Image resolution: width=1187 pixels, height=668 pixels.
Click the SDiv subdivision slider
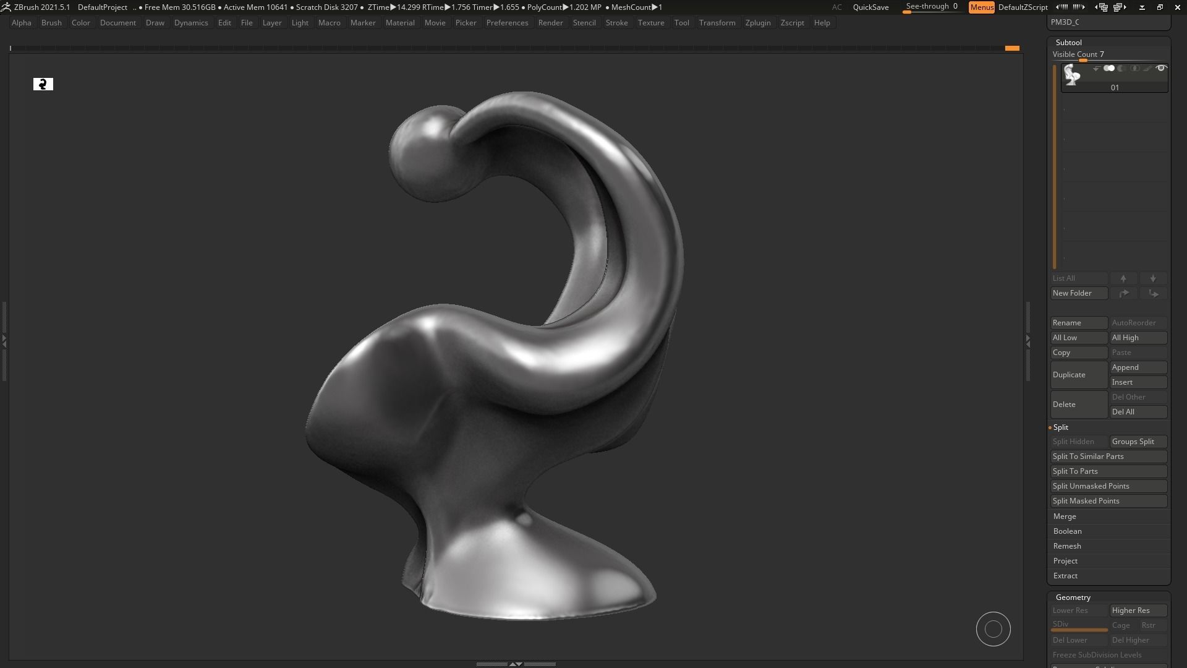(1079, 625)
